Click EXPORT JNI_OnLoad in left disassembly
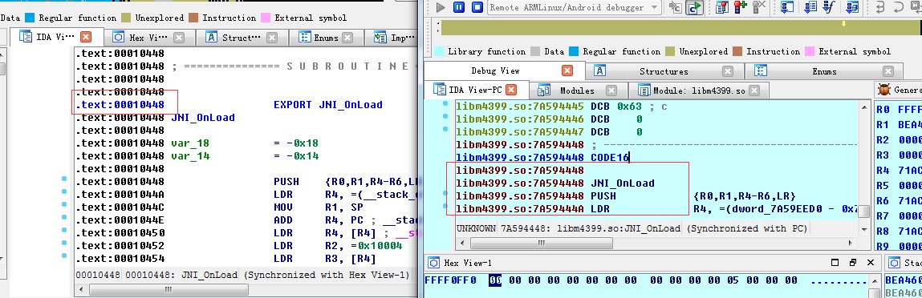The width and height of the screenshot is (922, 298). point(328,105)
